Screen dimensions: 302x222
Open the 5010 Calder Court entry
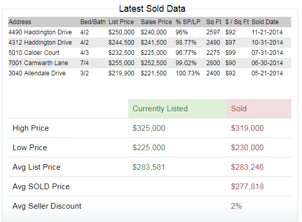point(34,53)
